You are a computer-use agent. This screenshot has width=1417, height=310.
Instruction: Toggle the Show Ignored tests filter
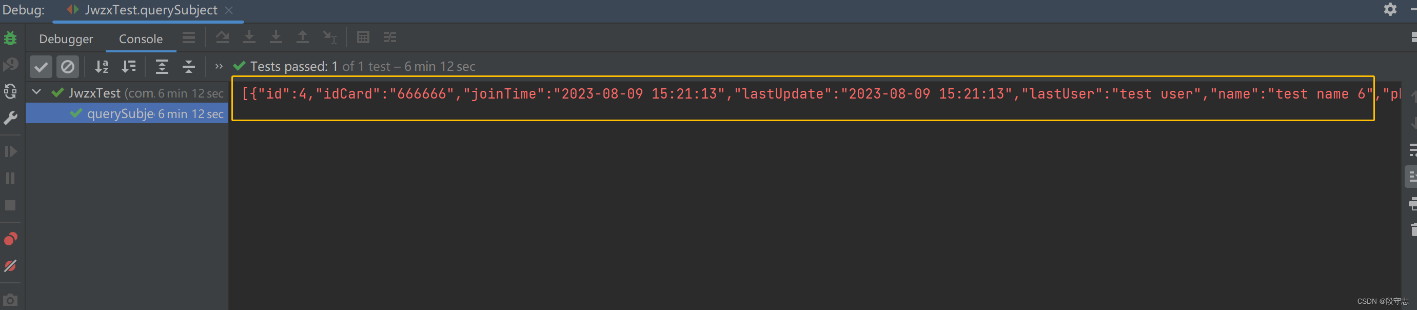pyautogui.click(x=68, y=66)
